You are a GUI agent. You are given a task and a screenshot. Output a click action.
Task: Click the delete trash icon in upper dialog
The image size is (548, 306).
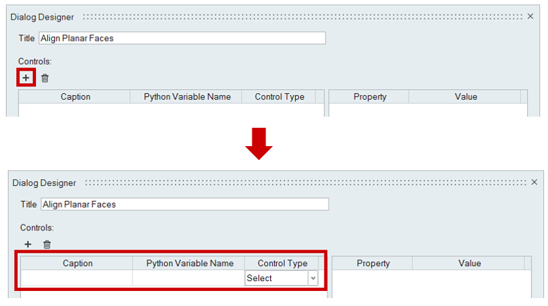tap(45, 78)
